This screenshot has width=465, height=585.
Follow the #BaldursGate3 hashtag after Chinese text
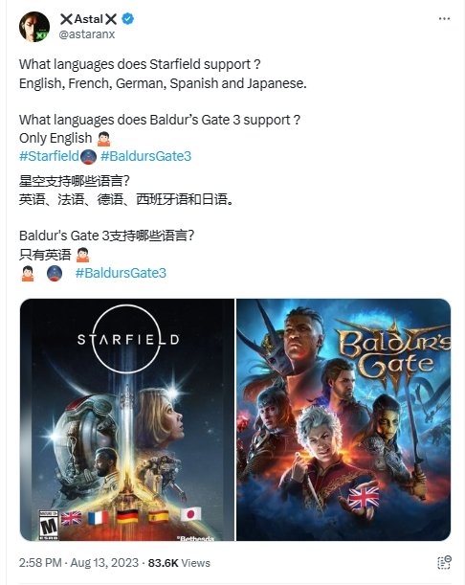tap(121, 273)
